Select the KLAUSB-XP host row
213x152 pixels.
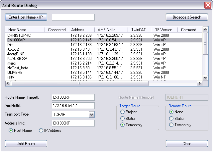[x=104, y=59]
